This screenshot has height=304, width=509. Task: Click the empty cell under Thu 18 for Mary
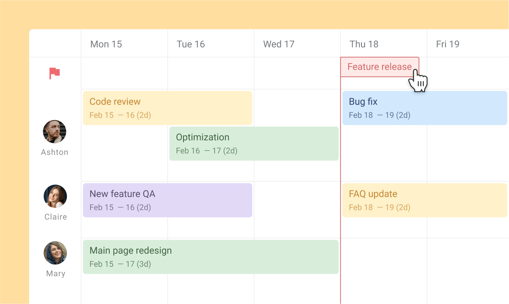coord(383,271)
